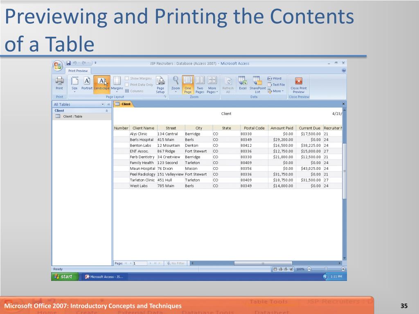Click the vertical scrollbar in preview
The image size is (419, 314).
[345, 171]
